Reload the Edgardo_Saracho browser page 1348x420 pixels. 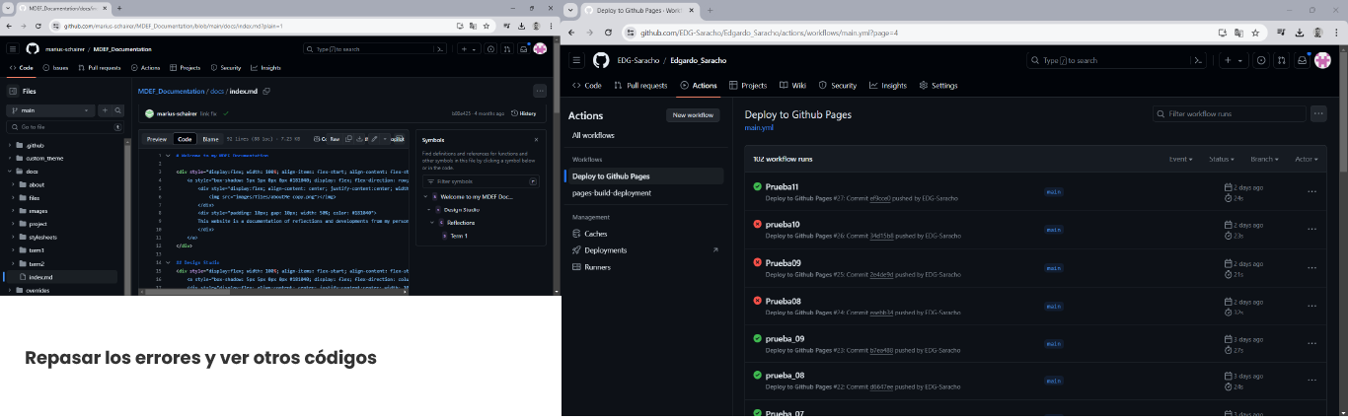pyautogui.click(x=608, y=33)
